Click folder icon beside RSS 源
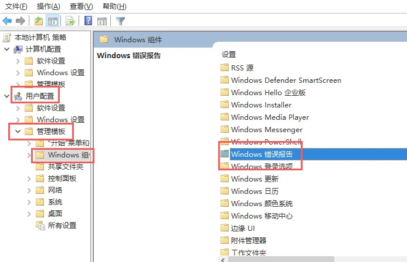This screenshot has height=262, width=407. click(225, 68)
